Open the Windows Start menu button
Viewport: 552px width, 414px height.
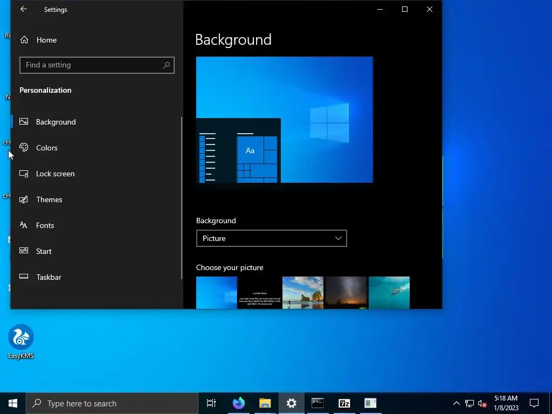pos(13,403)
